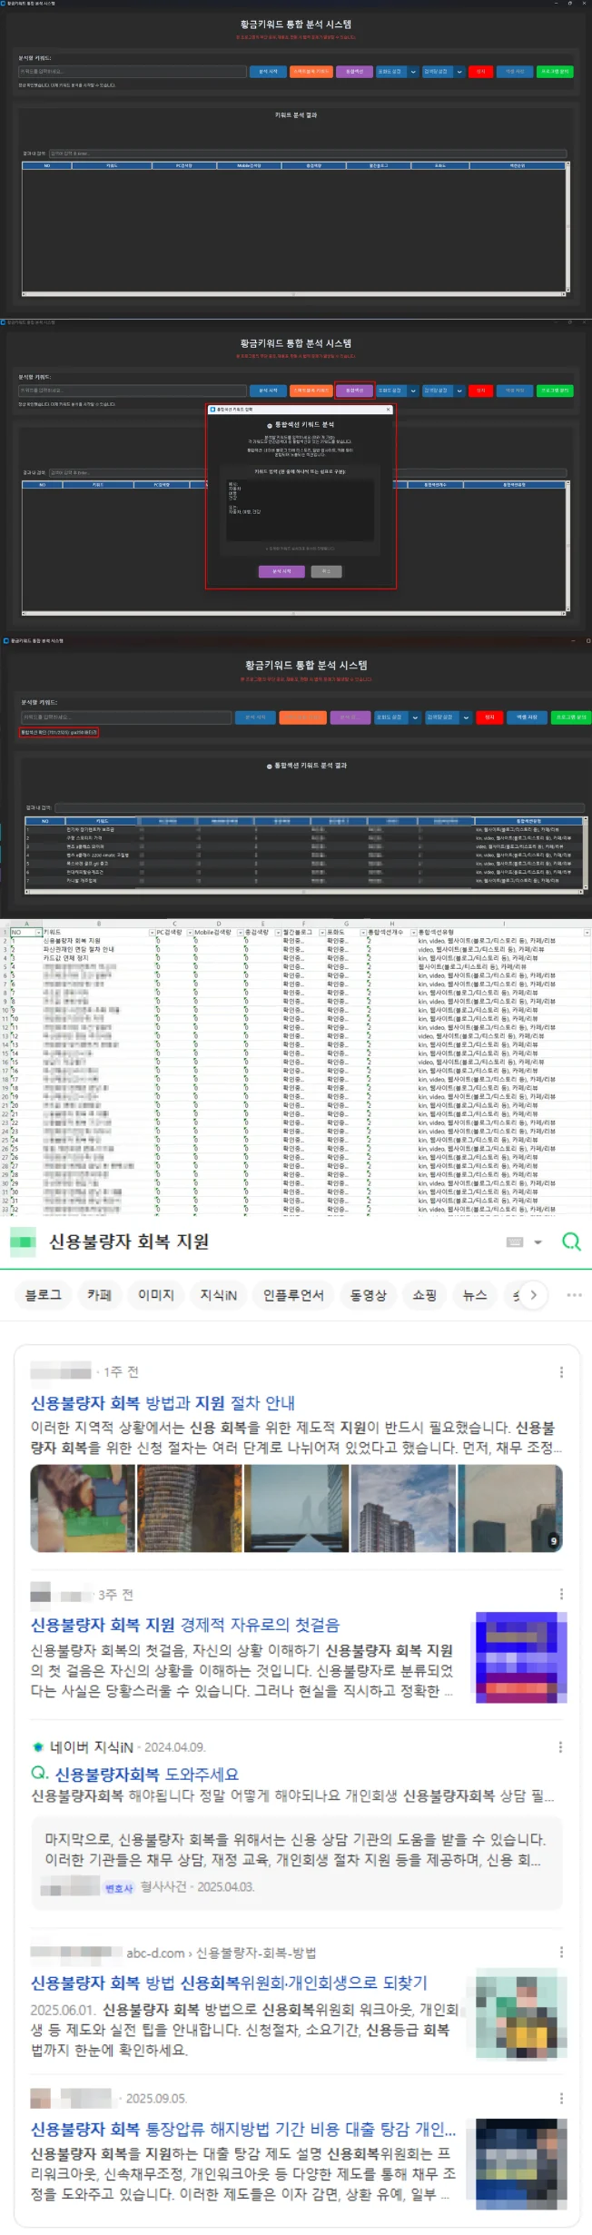Screen dimensions: 592x2235
Task: Switch to the 동영상 search tab
Action: (368, 1295)
